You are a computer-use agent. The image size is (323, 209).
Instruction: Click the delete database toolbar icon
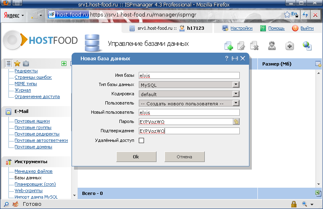tap(254, 46)
